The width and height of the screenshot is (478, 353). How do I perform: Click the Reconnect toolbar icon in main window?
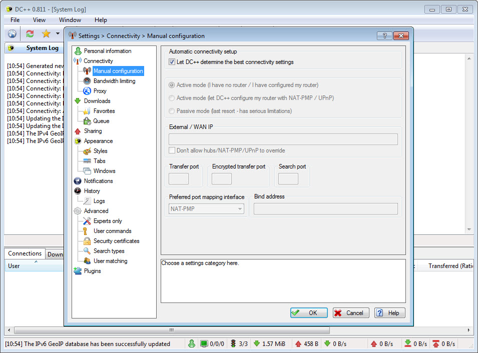30,33
